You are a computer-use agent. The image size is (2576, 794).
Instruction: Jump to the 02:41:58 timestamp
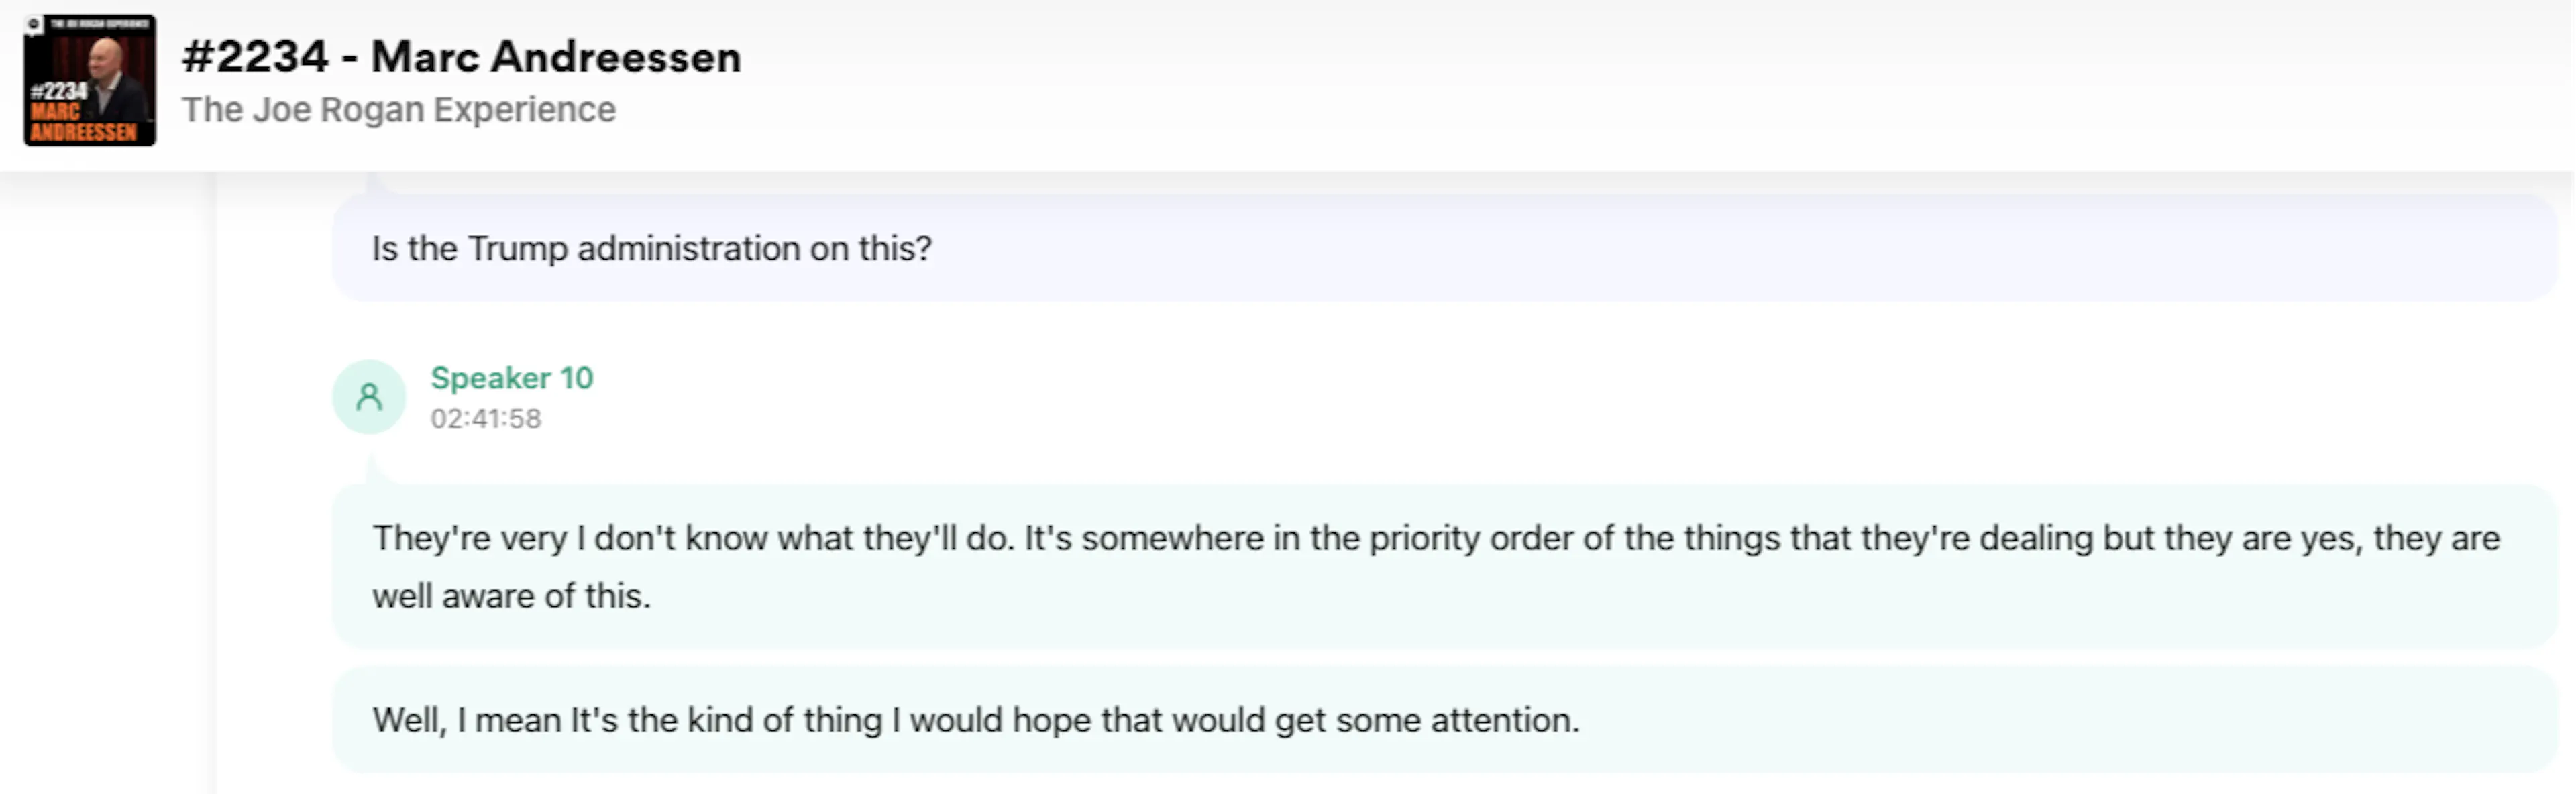[x=485, y=419]
